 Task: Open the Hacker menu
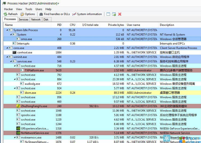pos(8,9)
